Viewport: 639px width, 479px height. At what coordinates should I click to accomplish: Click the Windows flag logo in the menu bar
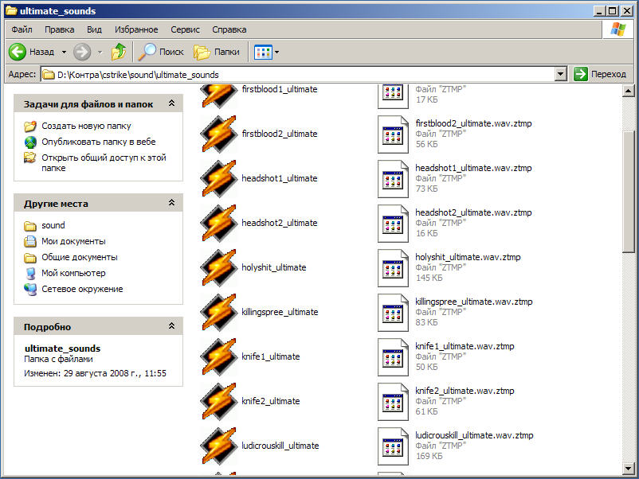(x=617, y=29)
